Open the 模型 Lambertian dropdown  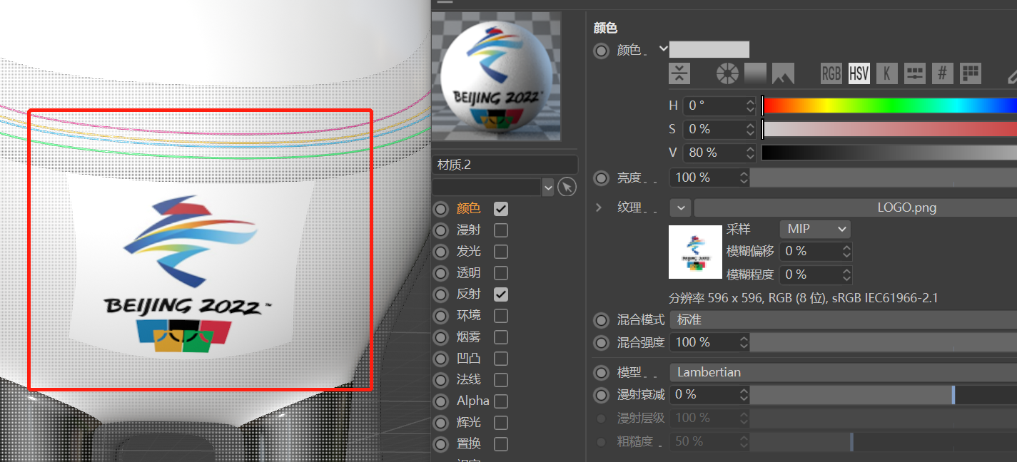click(x=843, y=372)
